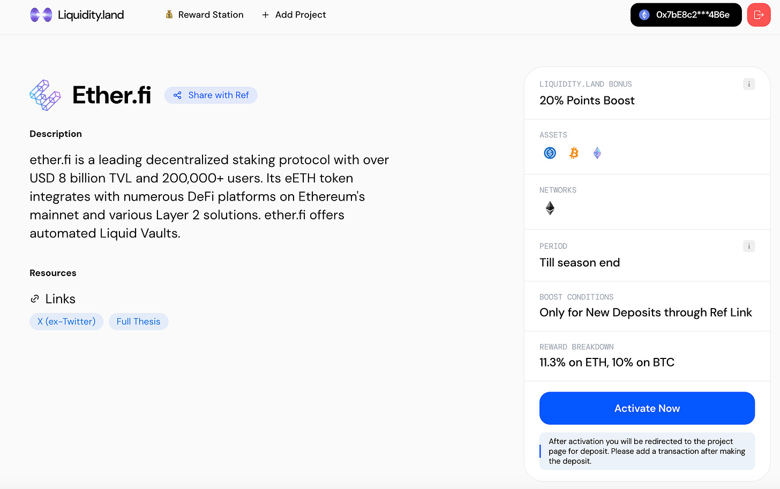Click the red logout icon button

click(759, 15)
